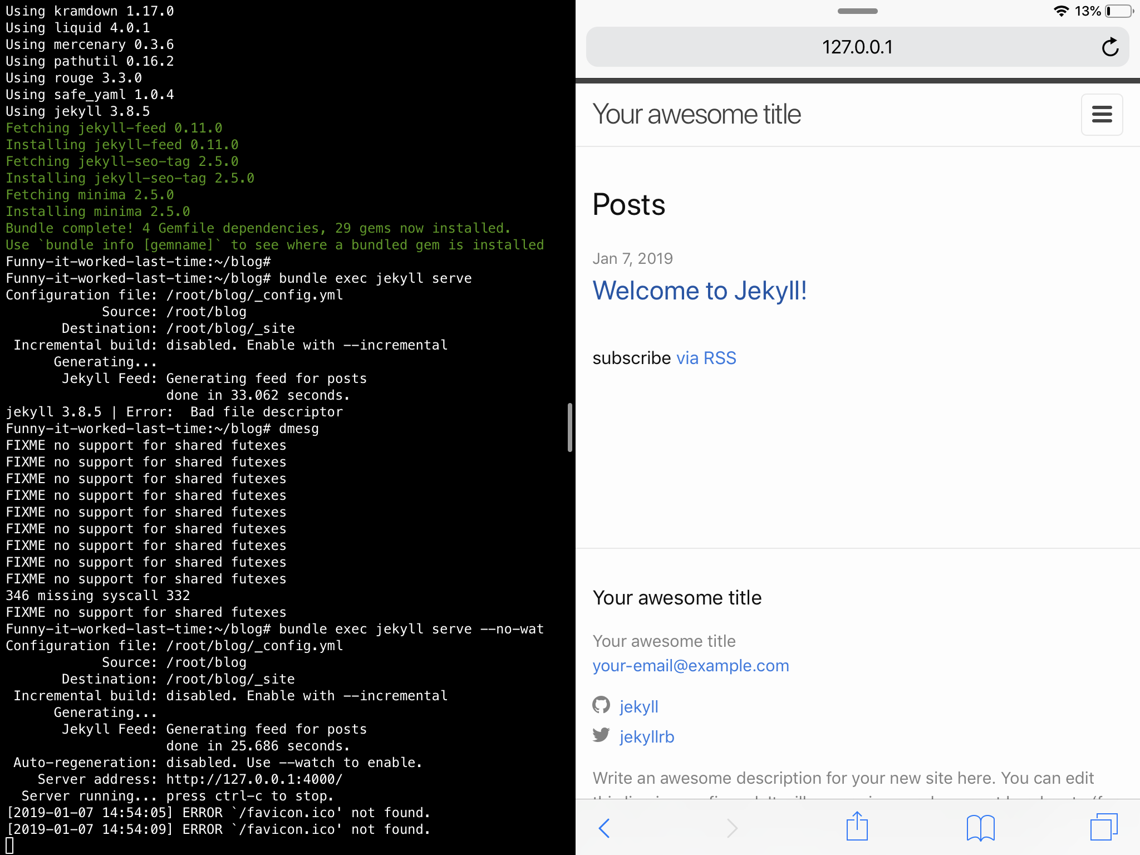
Task: Open the jekyll GitHub link
Action: 639,706
